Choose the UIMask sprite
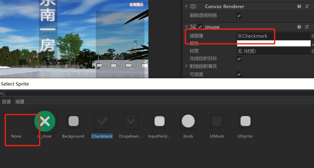314x168 pixels. pyautogui.click(x=217, y=121)
